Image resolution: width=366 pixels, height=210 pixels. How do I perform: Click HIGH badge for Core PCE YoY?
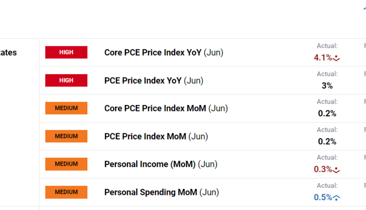[x=66, y=52]
